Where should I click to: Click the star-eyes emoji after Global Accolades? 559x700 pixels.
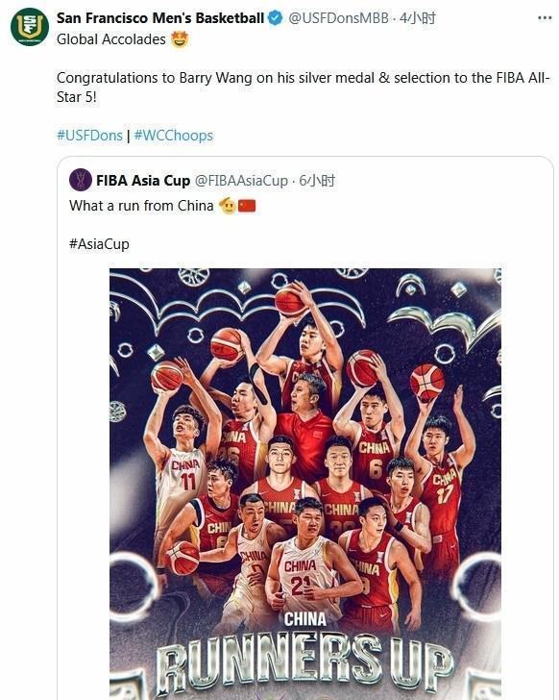tap(180, 39)
